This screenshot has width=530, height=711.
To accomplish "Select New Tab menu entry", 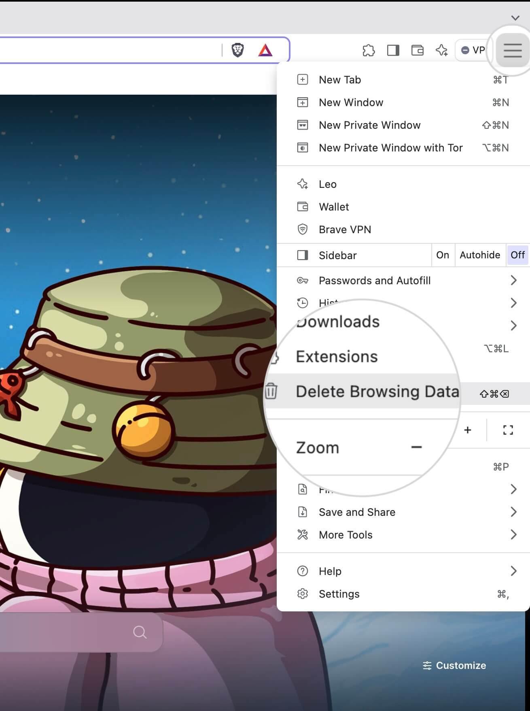I will click(x=403, y=80).
